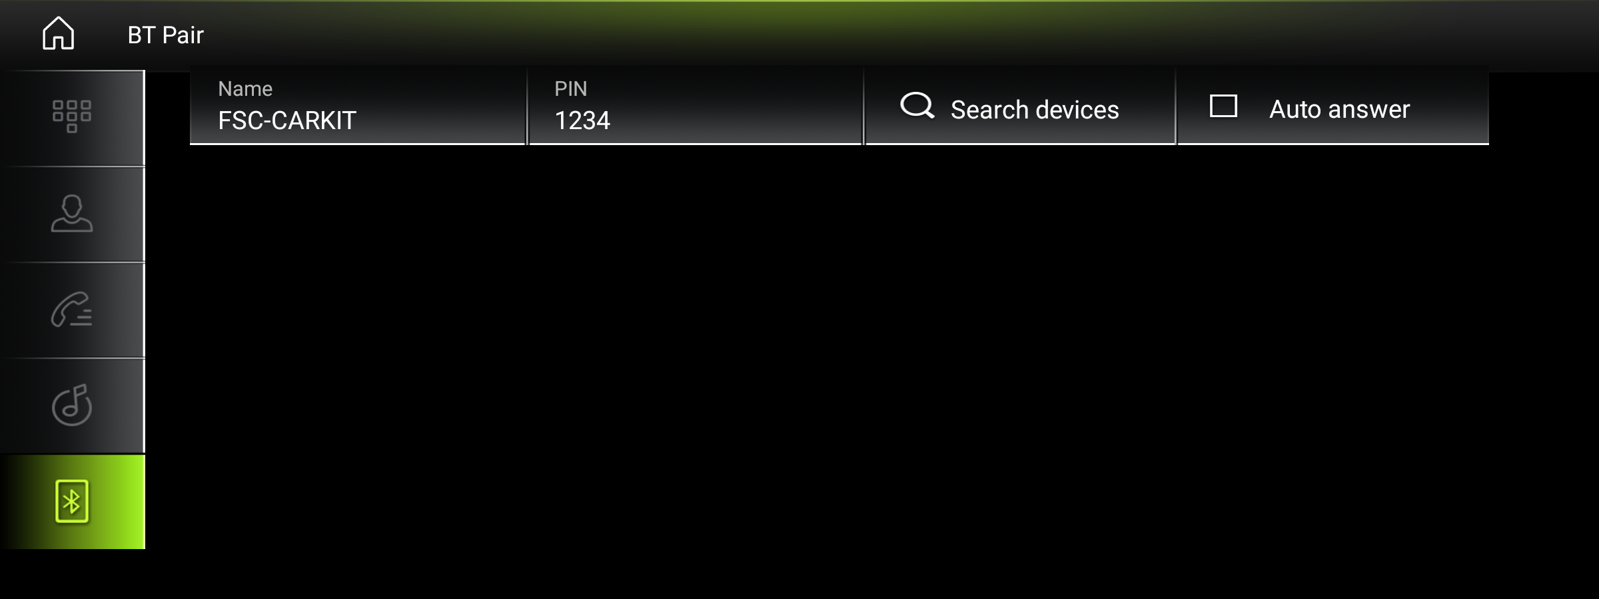The image size is (1599, 599).
Task: Select the highlighted Bluetooth pairing tab
Action: [x=72, y=501]
